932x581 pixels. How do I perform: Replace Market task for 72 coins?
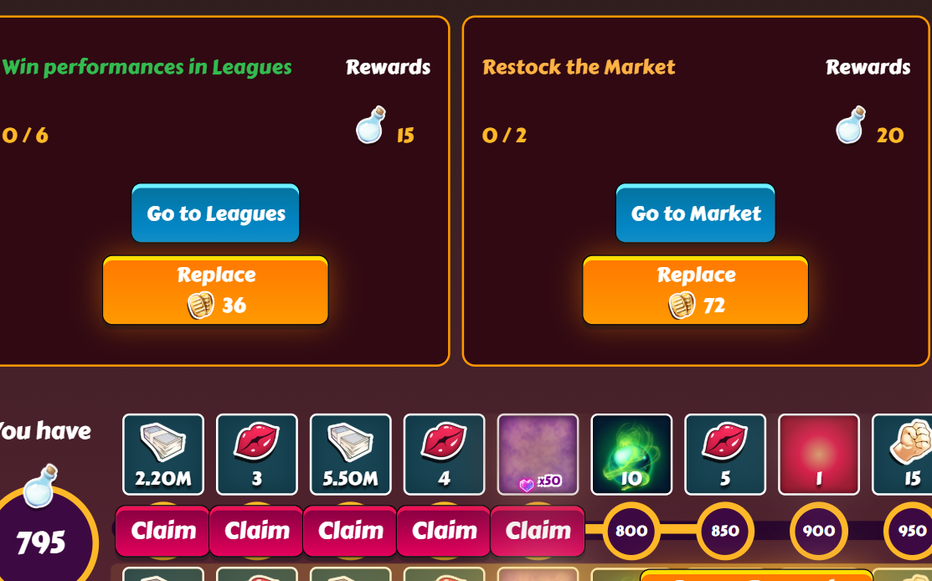pos(695,290)
